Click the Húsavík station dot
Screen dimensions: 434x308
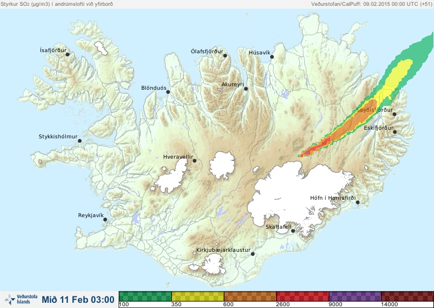(272, 57)
